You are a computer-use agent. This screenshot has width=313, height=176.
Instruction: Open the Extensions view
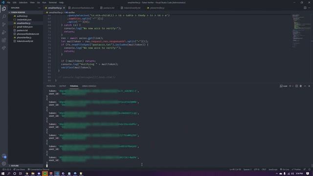coord(4,40)
